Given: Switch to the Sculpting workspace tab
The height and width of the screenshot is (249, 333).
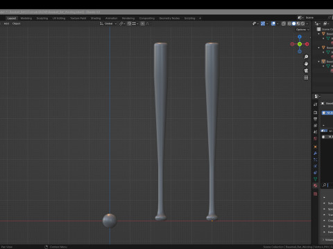Looking at the screenshot, I should point(42,18).
